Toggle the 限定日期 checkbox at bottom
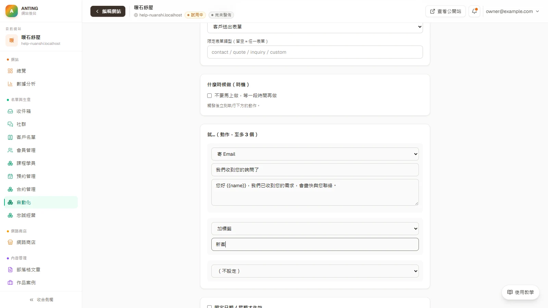Screen dimensions: 548x308 [209, 307]
